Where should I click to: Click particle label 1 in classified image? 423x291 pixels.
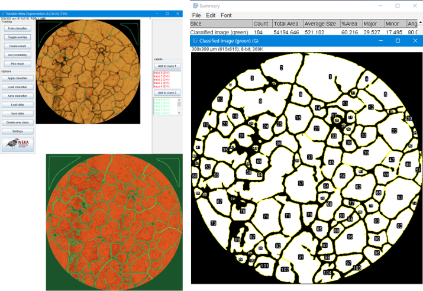(330, 76)
